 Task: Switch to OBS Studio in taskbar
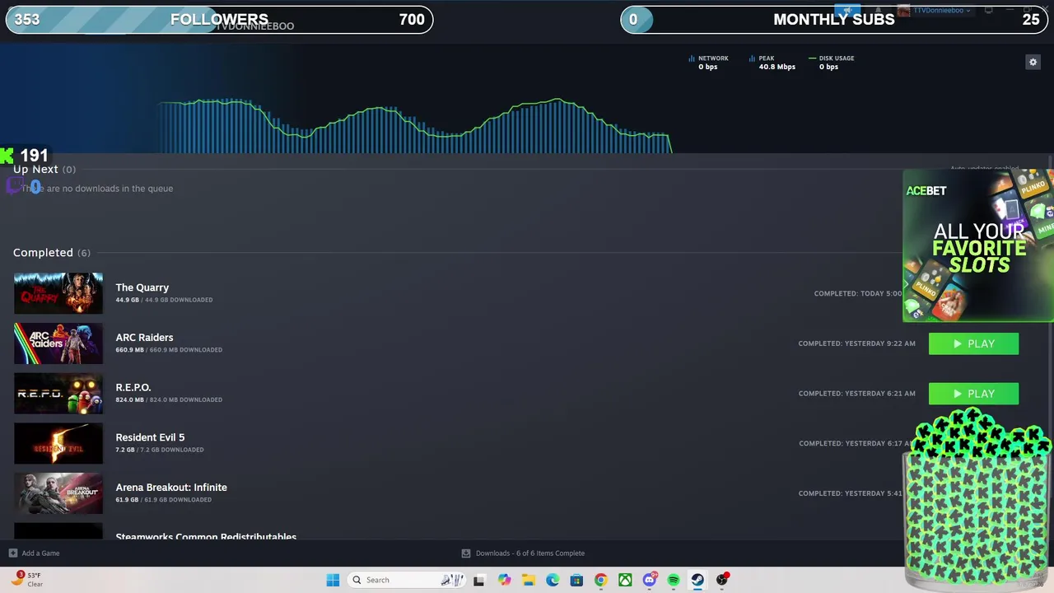pyautogui.click(x=722, y=580)
